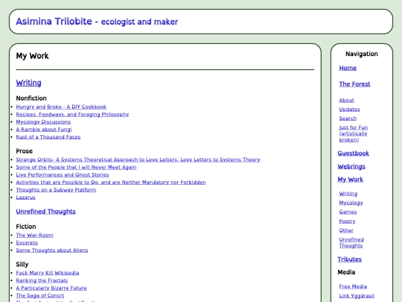Open Recipes, Foodways, and Foraging Philosophy
Screen dimensions: 402x302
[x=72, y=114]
